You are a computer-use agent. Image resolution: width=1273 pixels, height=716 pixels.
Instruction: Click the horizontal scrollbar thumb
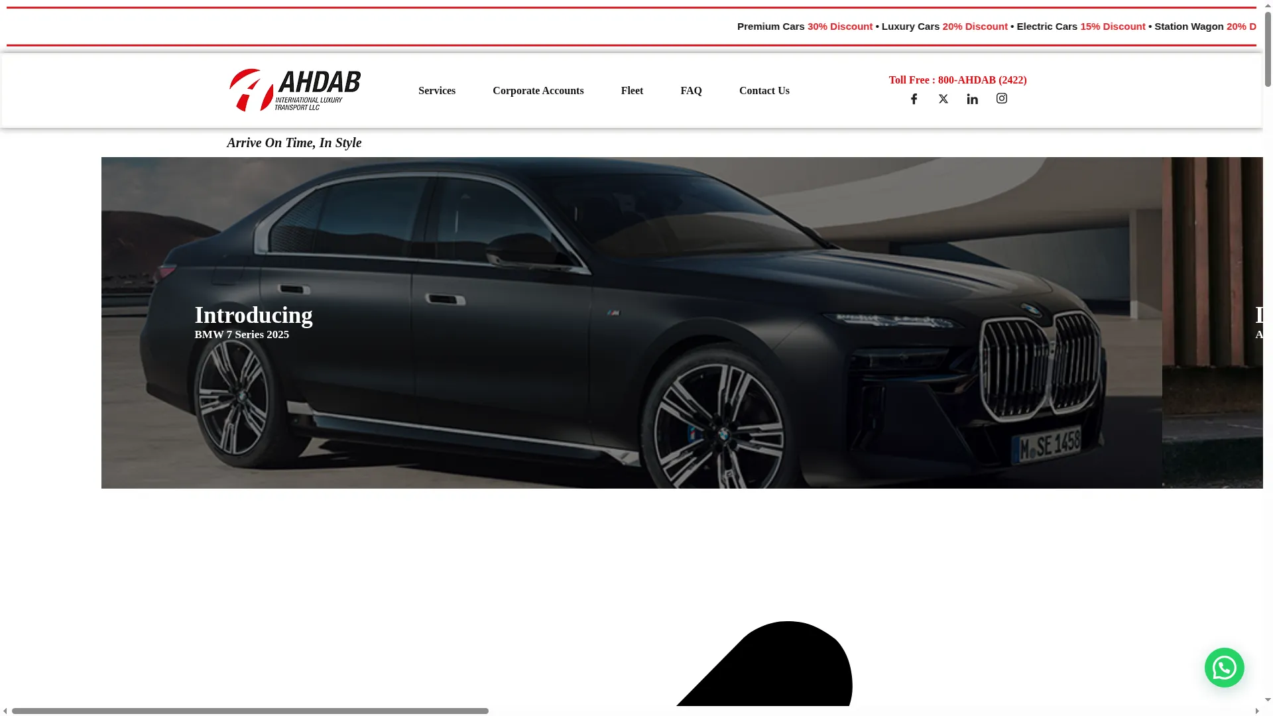(x=250, y=711)
